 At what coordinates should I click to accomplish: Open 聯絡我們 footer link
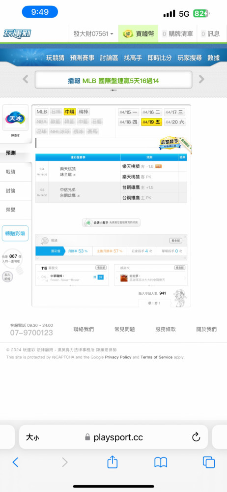click(84, 329)
